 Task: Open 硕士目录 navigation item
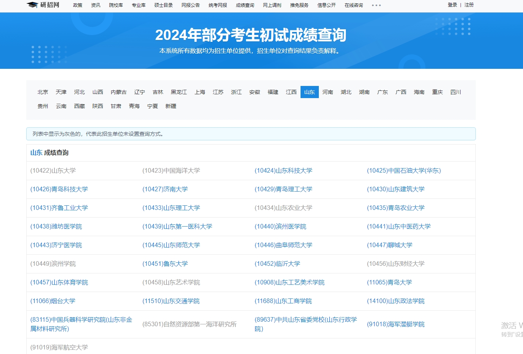point(163,5)
